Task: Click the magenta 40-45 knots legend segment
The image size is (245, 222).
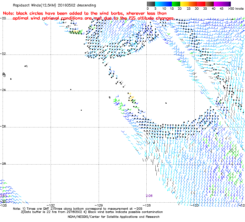Action: pos(218,4)
